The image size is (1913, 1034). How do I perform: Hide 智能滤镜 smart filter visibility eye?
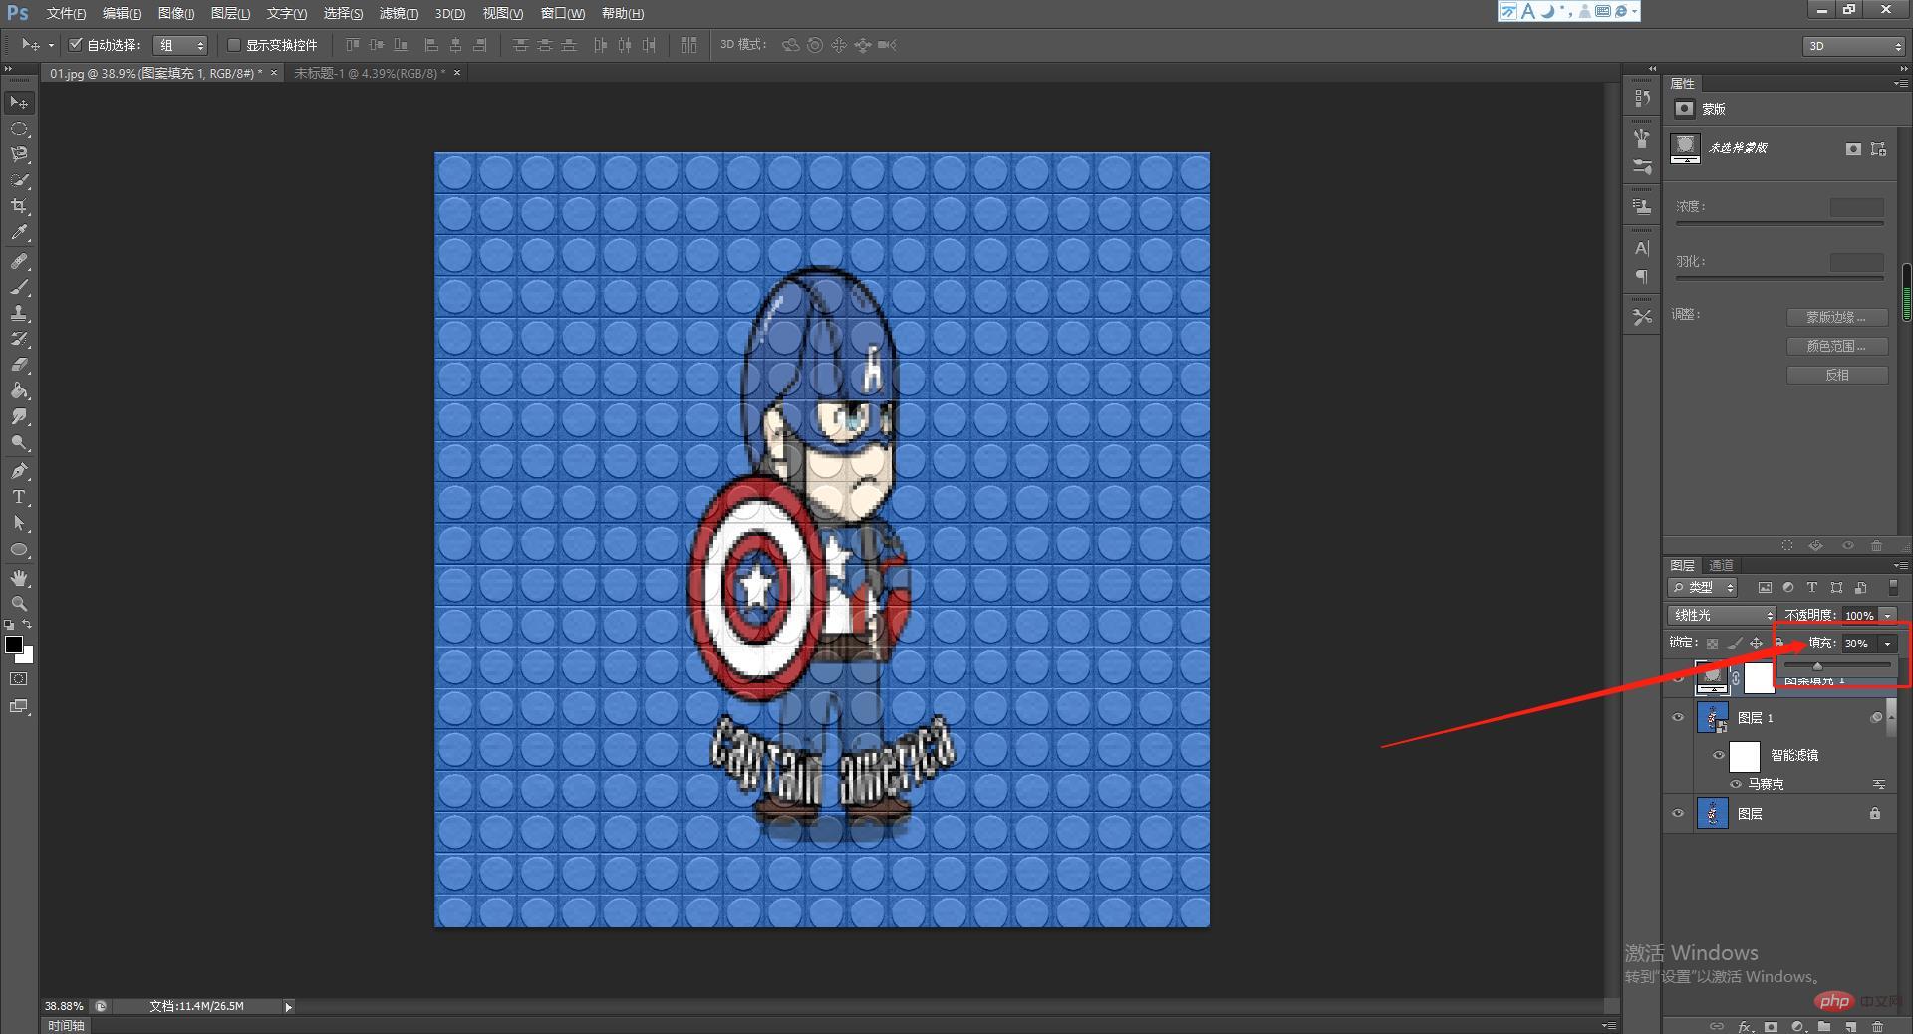1719,755
